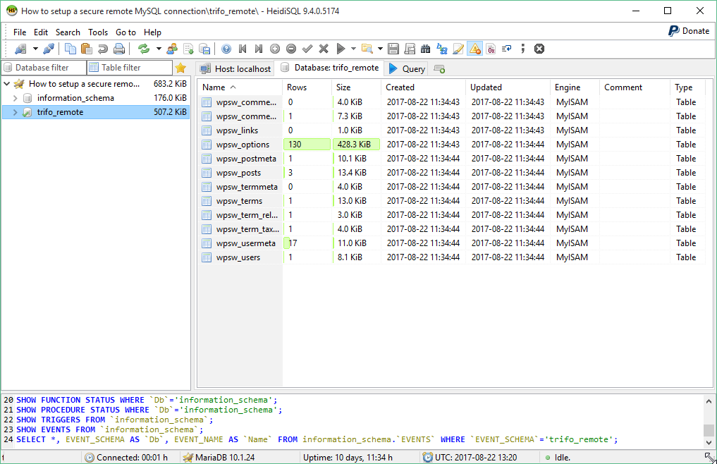Image resolution: width=717 pixels, height=464 pixels.
Task: Click the Copy toolbar icon
Action: click(71, 49)
